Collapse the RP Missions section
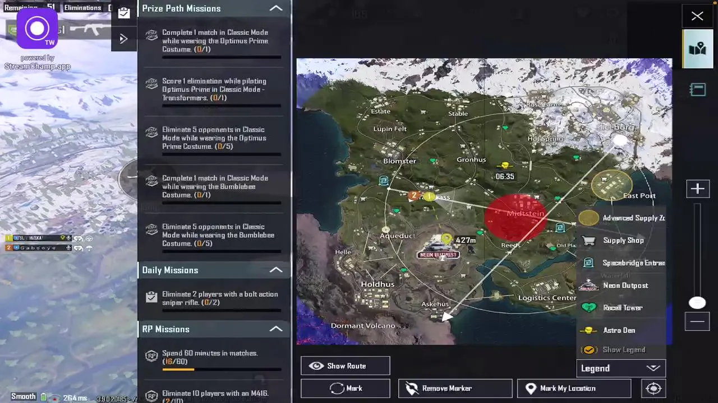 pos(276,329)
